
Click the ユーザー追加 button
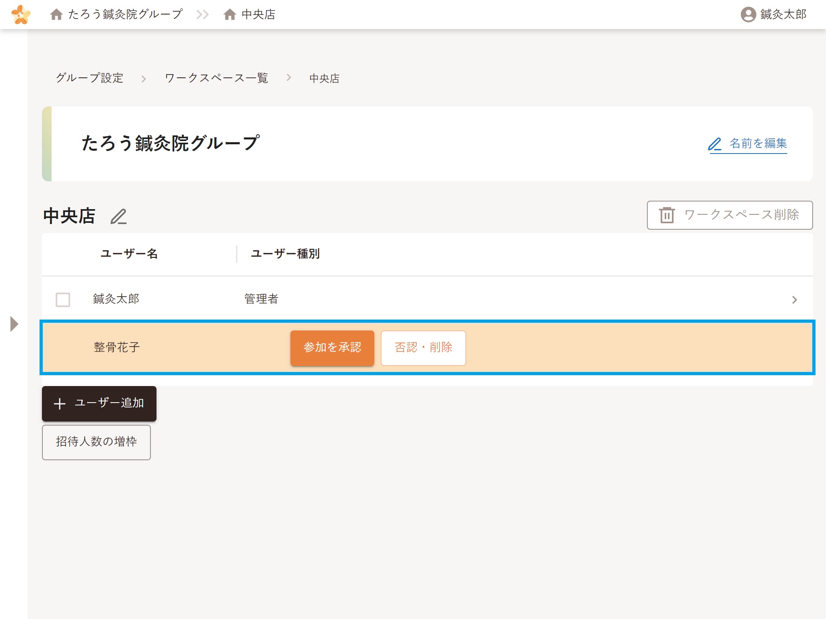pos(99,403)
